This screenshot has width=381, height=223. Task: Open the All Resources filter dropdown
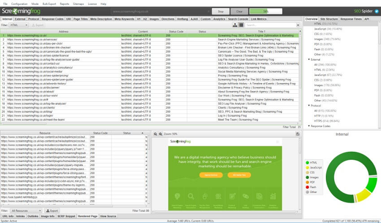tap(27, 211)
